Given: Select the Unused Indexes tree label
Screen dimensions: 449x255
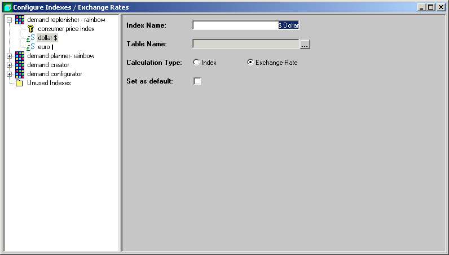Looking at the screenshot, I should pos(49,83).
